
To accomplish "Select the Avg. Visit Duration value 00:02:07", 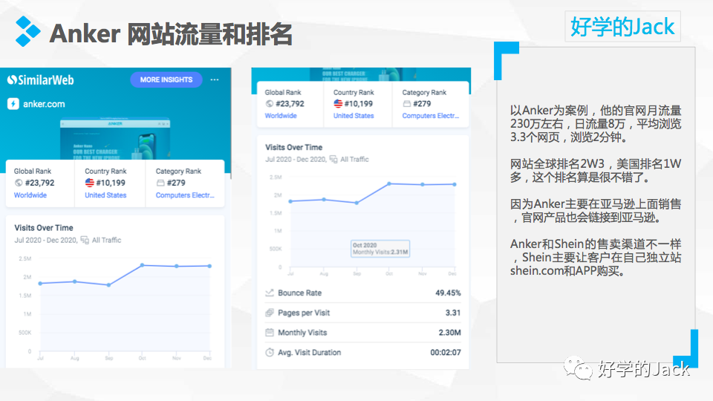I will (x=446, y=352).
